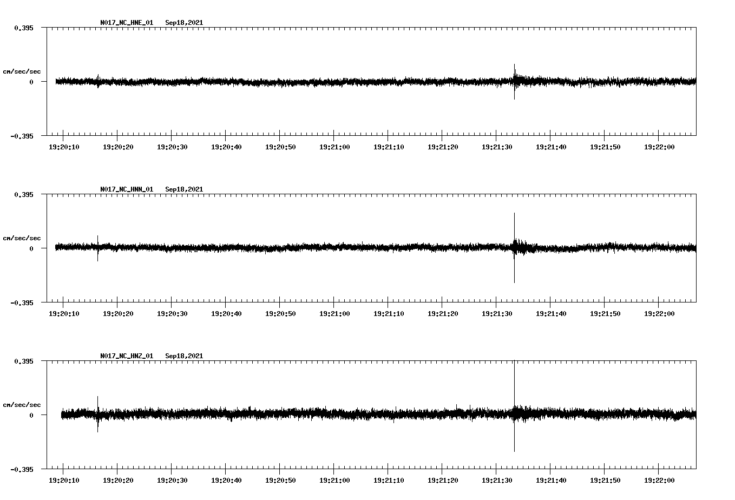Click time label 19:21:10 under HNE plot

point(389,147)
